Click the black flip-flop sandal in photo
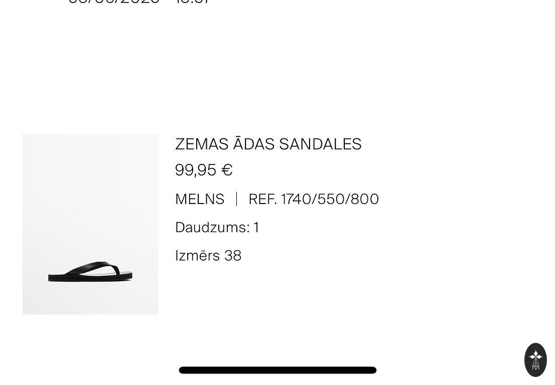The image size is (555, 385). tap(90, 272)
